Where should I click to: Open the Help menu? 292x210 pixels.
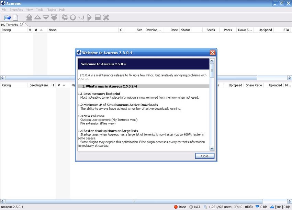62,10
